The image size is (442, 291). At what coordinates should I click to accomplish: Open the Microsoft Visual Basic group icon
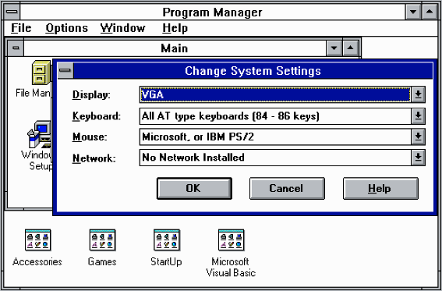coord(232,240)
